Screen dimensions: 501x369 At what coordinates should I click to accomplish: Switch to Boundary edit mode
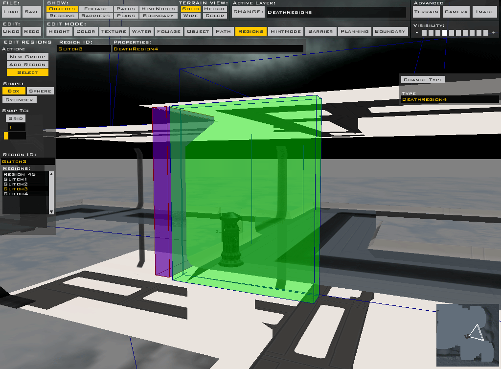pyautogui.click(x=390, y=31)
